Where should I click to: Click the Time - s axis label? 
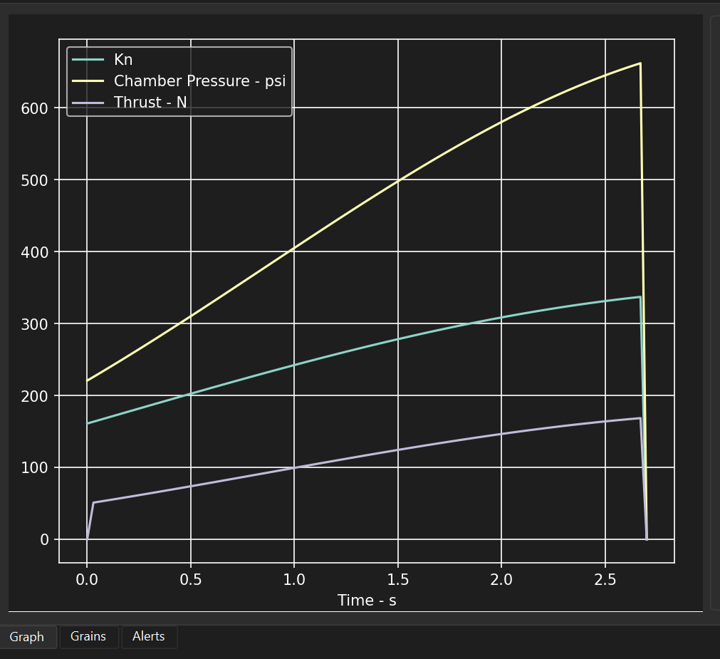click(x=367, y=600)
